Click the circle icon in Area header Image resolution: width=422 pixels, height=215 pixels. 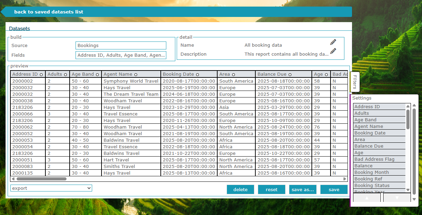click(234, 74)
